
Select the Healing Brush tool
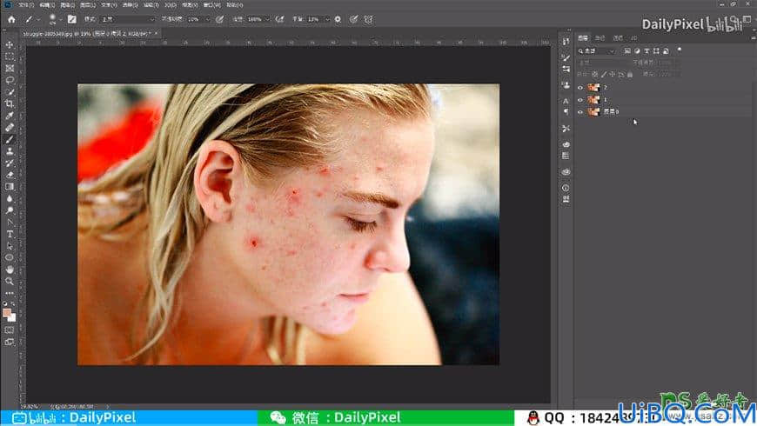pos(10,128)
